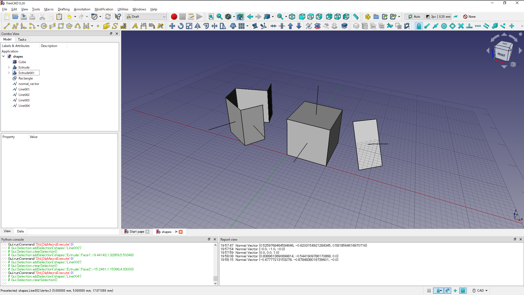Activate the Move tool
The height and width of the screenshot is (295, 524).
172,26
